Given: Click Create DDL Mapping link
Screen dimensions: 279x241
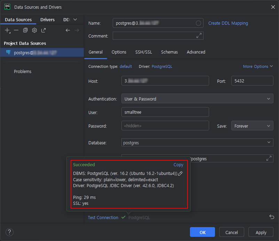Looking at the screenshot, I should pyautogui.click(x=228, y=23).
